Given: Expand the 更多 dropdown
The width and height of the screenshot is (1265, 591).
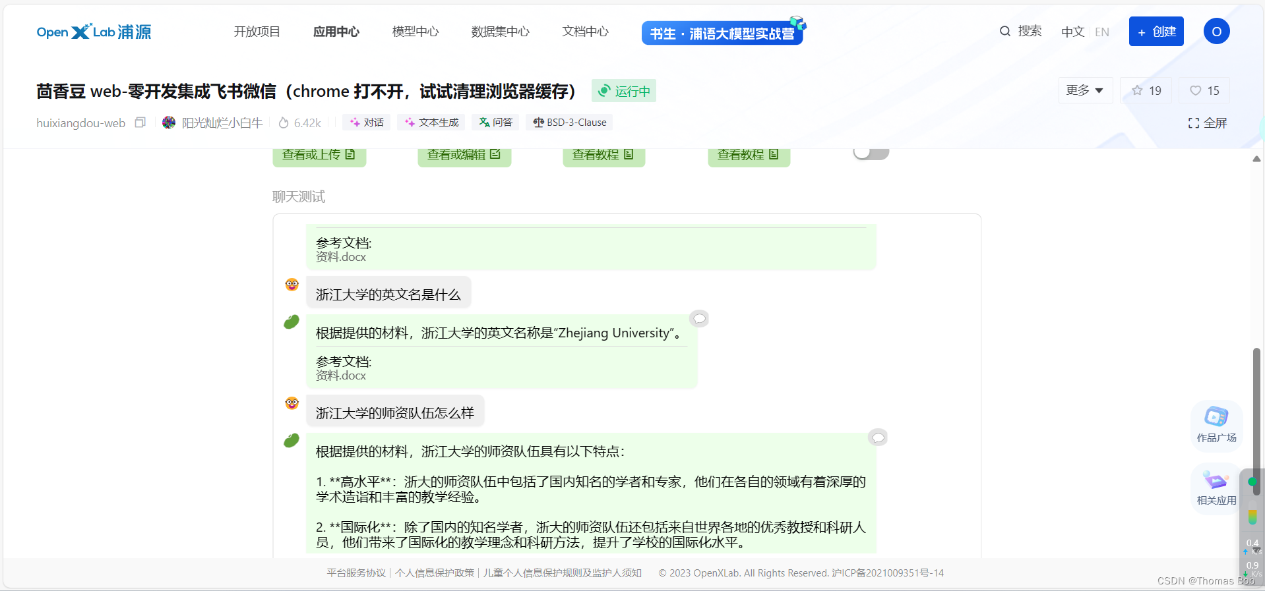Looking at the screenshot, I should point(1085,90).
